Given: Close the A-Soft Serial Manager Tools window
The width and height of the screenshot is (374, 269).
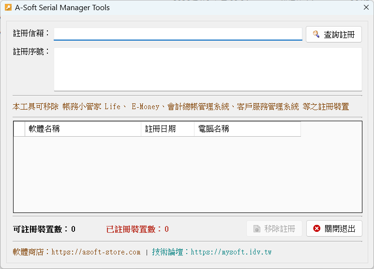Looking at the screenshot, I should click(x=366, y=7).
